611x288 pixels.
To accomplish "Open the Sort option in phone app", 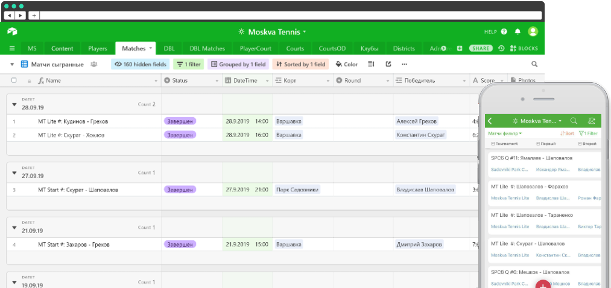I will 567,133.
